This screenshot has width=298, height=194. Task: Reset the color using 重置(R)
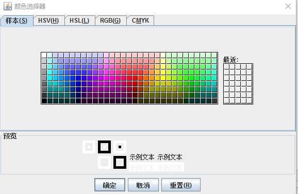click(x=181, y=185)
